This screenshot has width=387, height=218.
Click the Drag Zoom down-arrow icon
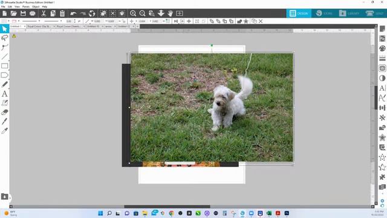click(x=161, y=13)
